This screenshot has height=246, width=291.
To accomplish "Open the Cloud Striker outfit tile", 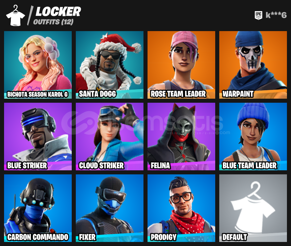I will coord(110,137).
